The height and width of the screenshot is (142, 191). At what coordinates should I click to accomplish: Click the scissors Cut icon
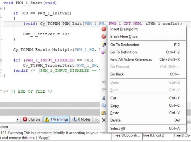pyautogui.click(x=104, y=98)
